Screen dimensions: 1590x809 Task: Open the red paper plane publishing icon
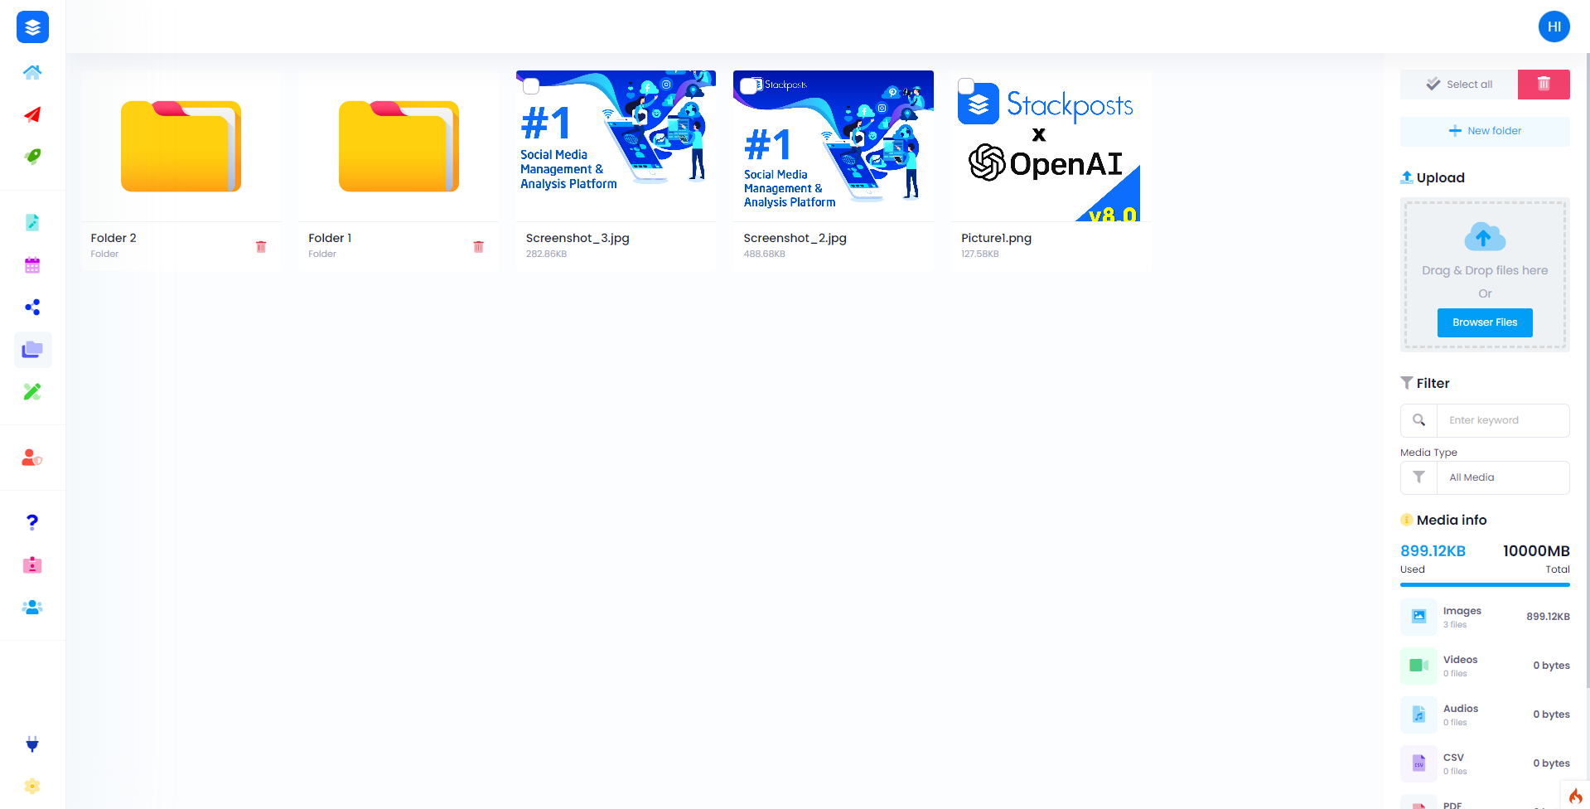32,114
